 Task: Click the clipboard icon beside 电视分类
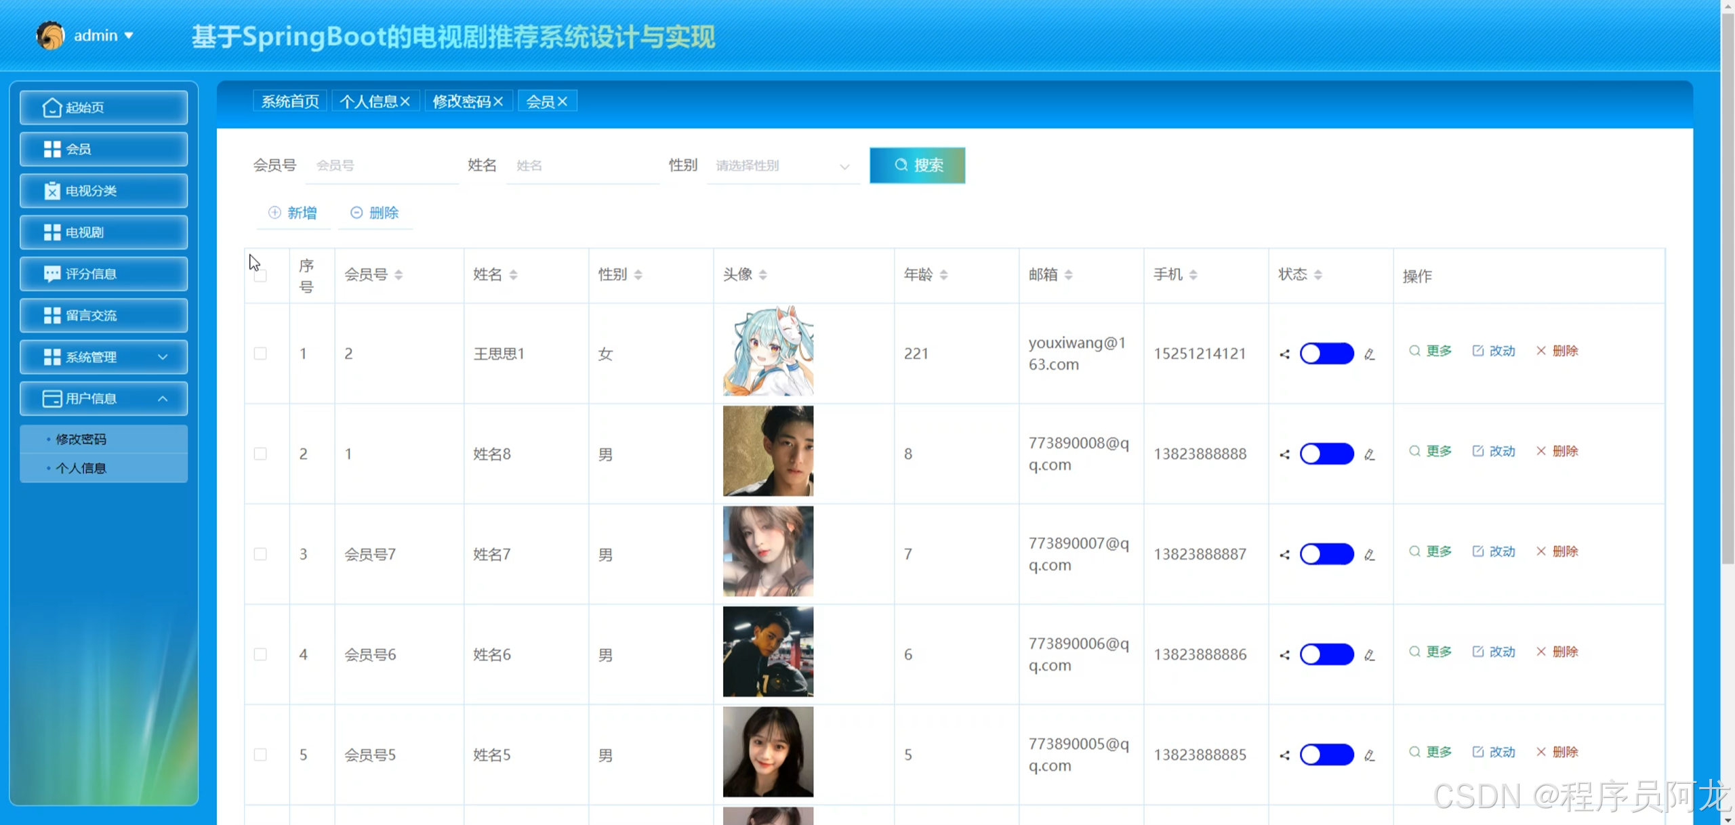(x=52, y=191)
